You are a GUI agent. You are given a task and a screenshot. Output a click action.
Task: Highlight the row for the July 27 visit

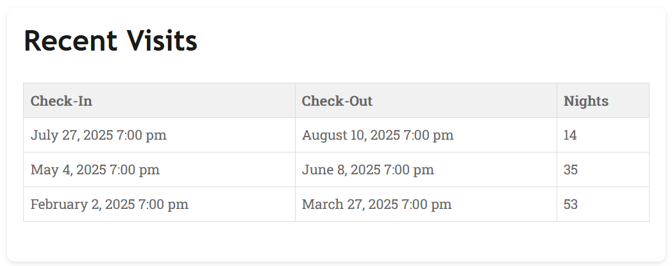[x=231, y=135]
